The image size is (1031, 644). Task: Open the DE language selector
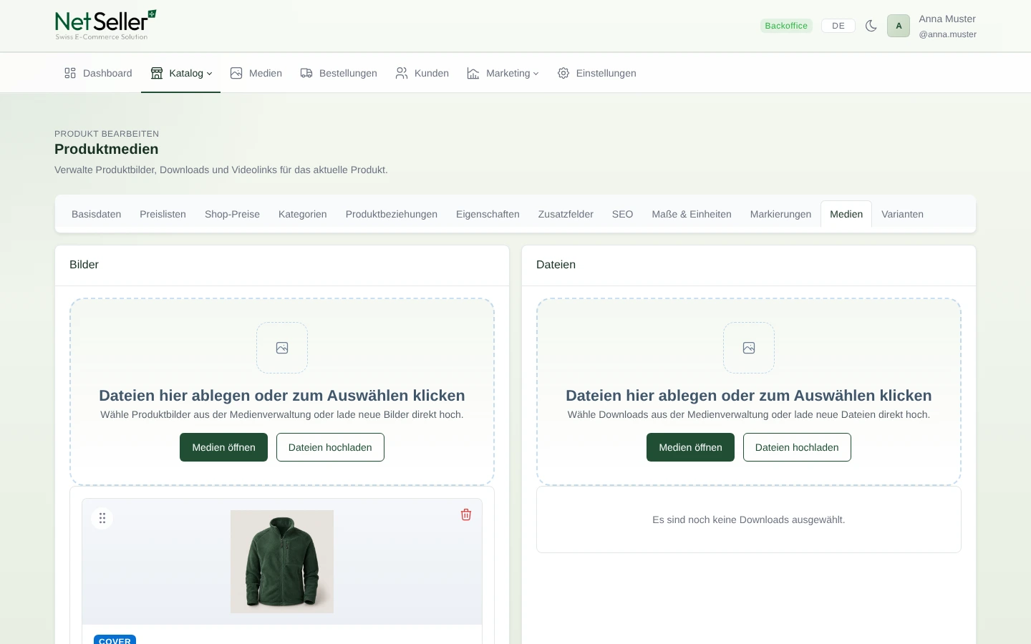tap(838, 26)
